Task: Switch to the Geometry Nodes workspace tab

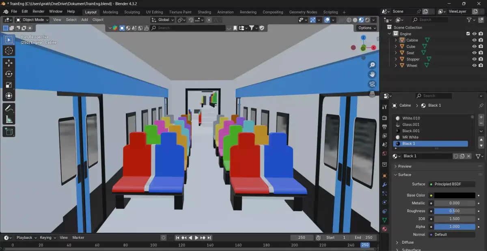Action: 303,12
